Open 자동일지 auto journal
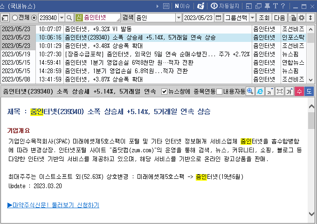The width and height of the screenshot is (317, 224). (x=225, y=6)
